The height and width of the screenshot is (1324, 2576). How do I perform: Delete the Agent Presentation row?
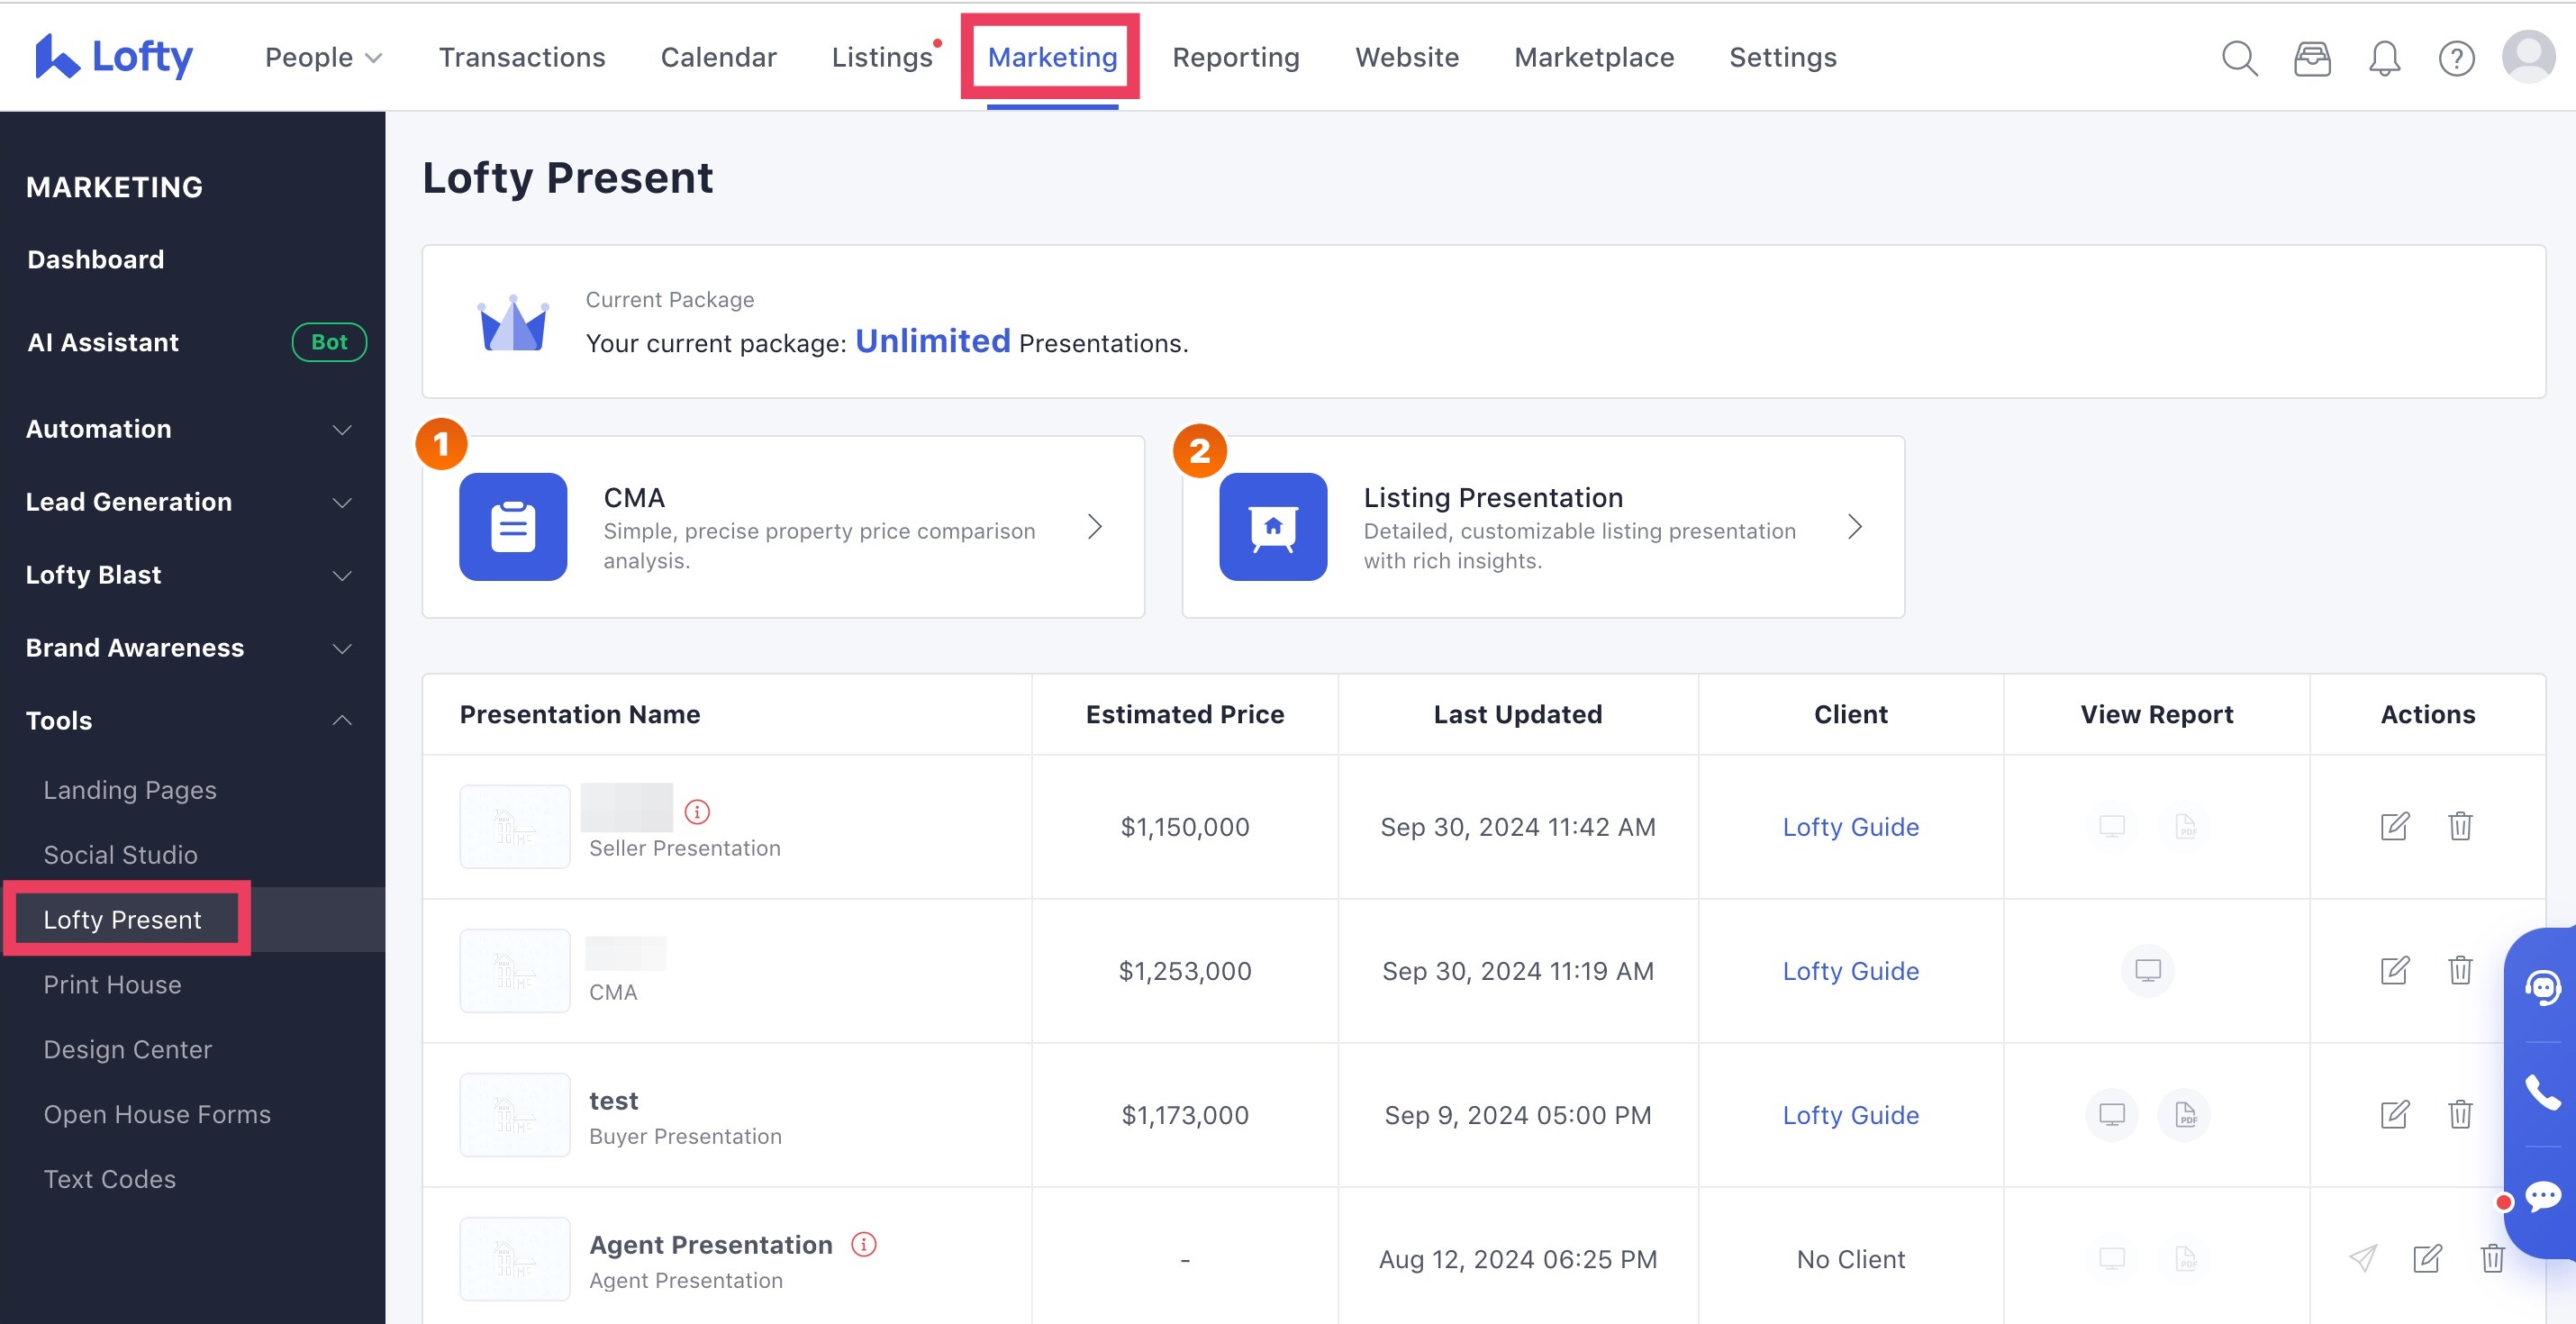click(2492, 1258)
